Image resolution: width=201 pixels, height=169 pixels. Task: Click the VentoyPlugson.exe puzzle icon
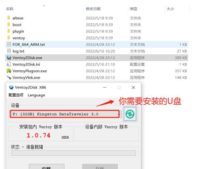point(9,71)
